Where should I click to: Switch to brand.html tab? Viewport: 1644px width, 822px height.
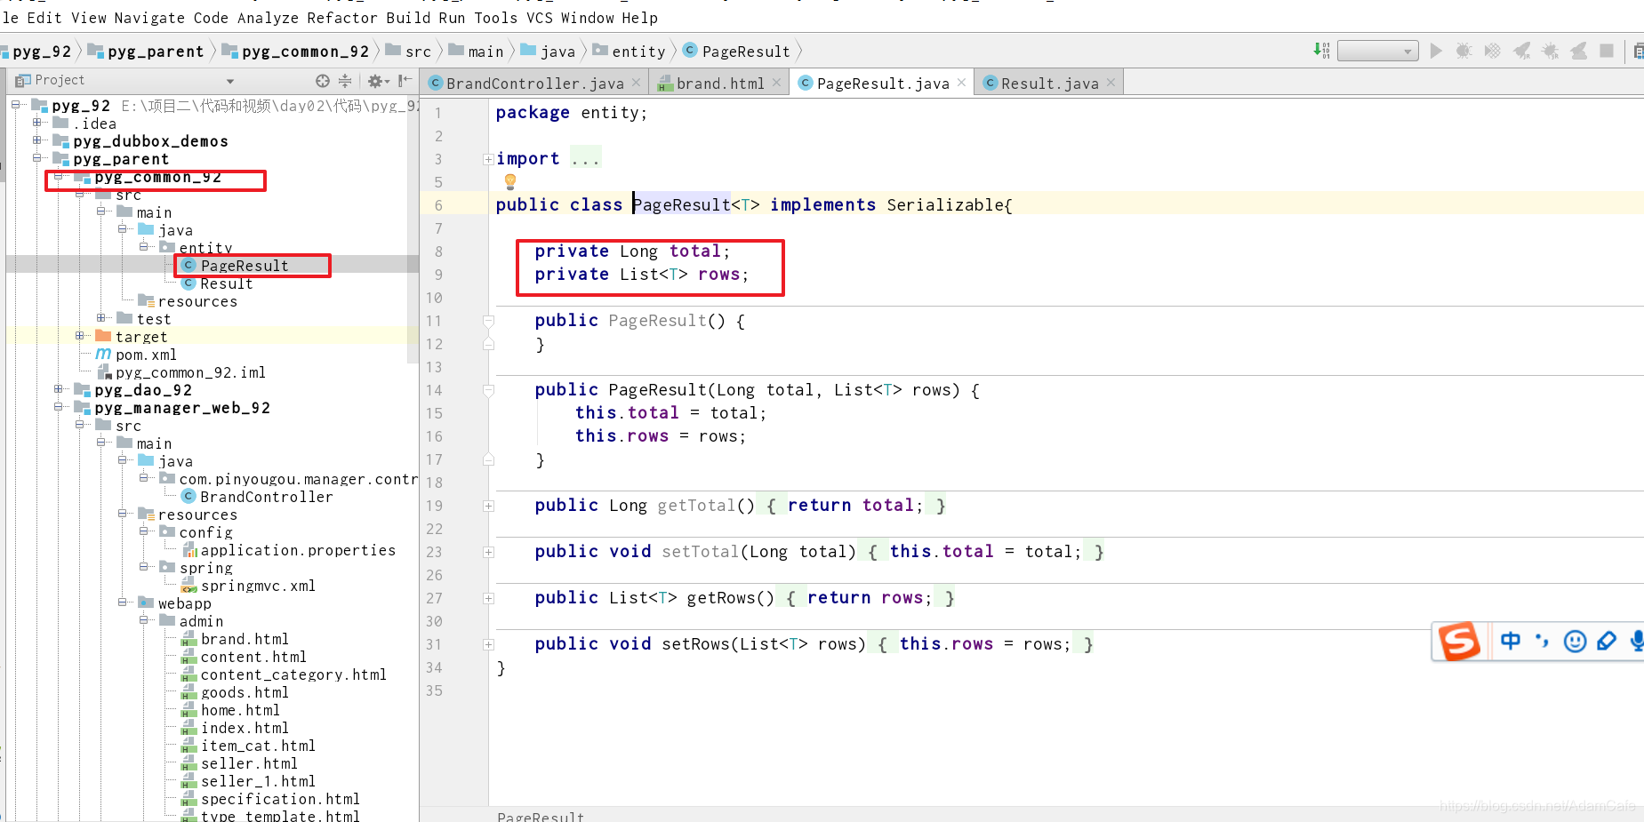click(719, 84)
